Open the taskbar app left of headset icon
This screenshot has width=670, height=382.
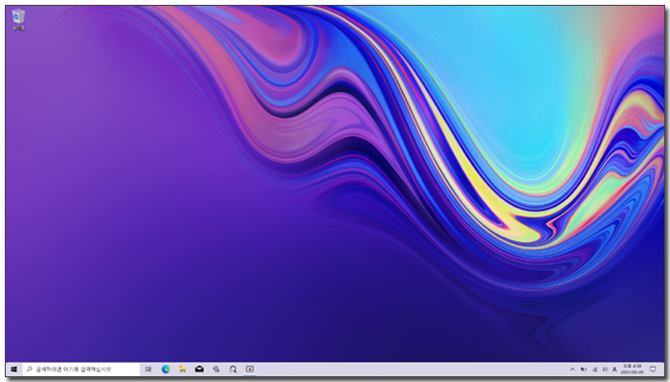(216, 370)
